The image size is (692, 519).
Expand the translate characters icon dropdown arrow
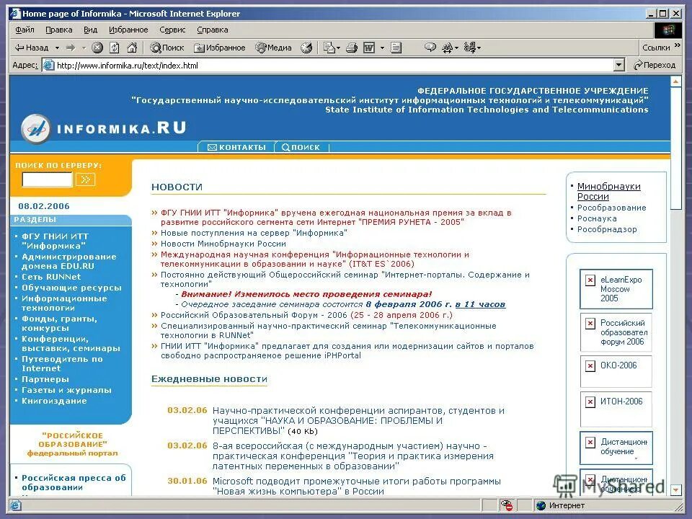pos(456,48)
